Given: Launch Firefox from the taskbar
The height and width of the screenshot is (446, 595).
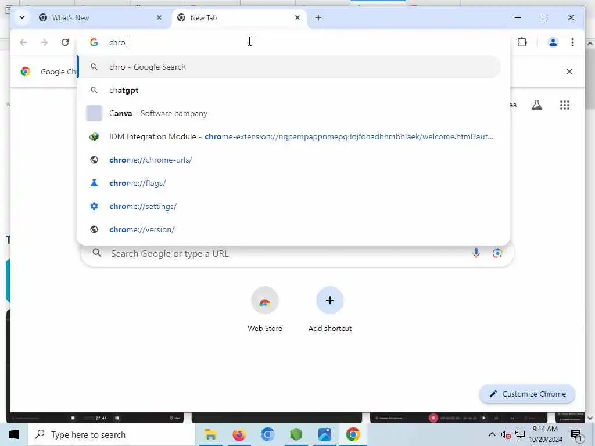Looking at the screenshot, I should [x=239, y=434].
